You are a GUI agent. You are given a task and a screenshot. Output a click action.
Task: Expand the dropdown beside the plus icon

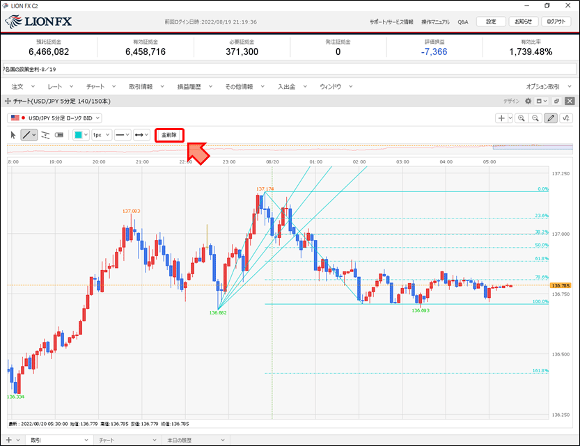510,118
